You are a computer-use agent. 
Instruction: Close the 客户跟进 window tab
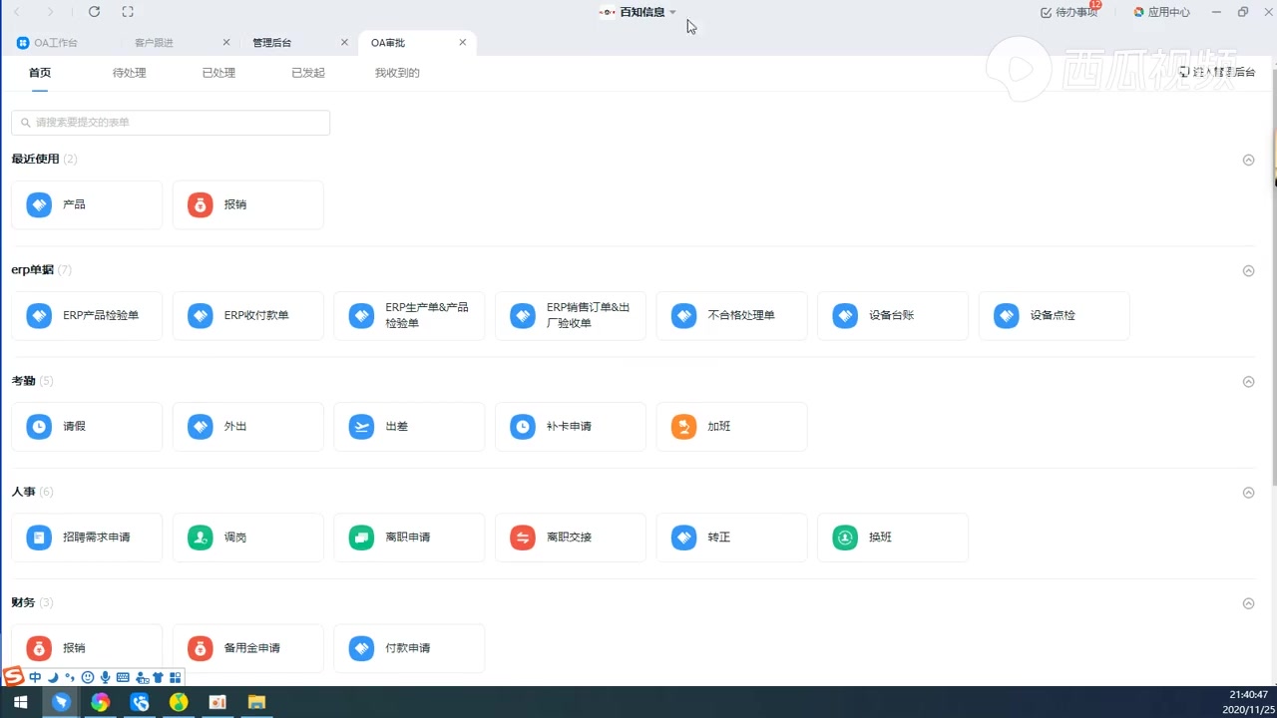(226, 43)
